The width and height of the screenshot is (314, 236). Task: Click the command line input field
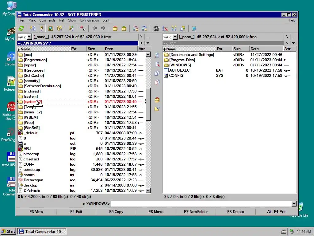(x=201, y=204)
